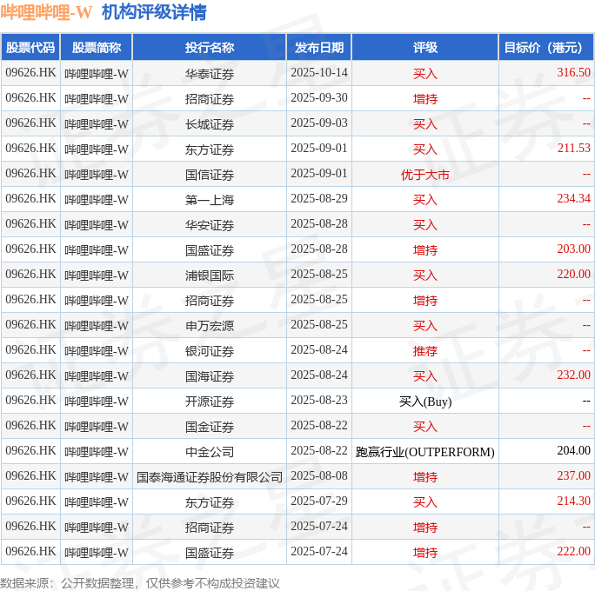Select the 国泰海通证券股份有限公司 cell
The image size is (595, 591).
pos(210,476)
